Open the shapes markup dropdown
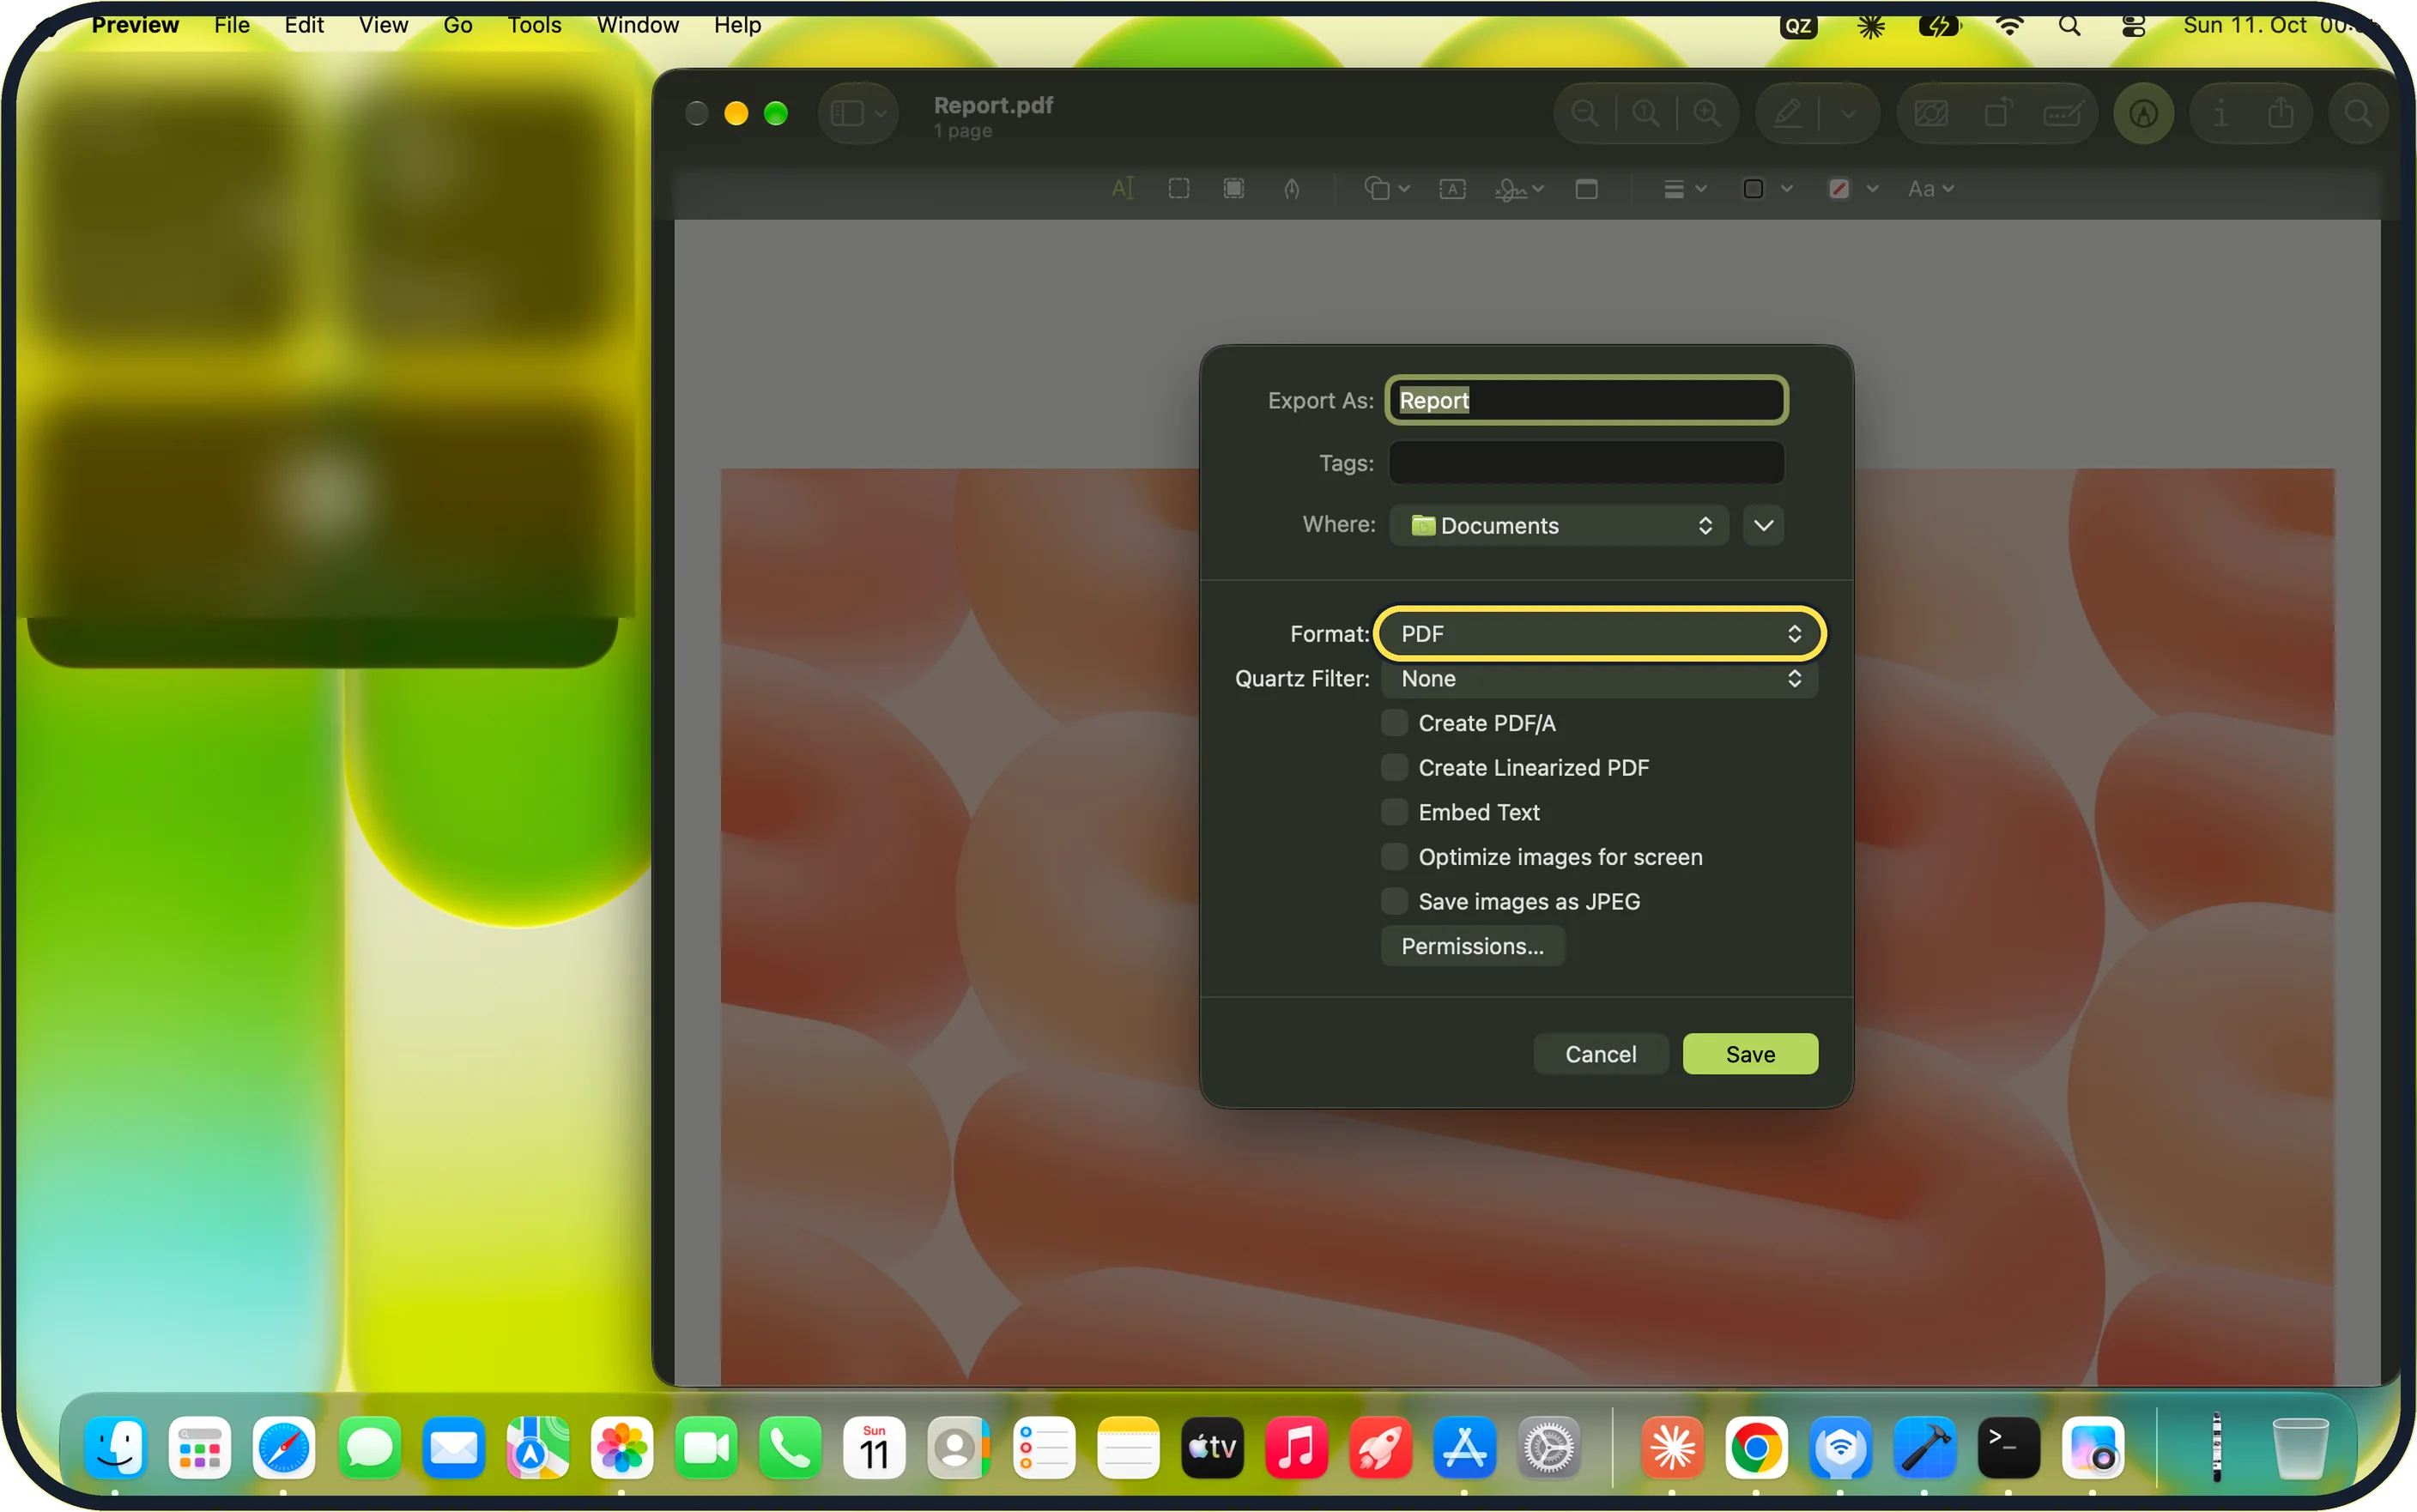The width and height of the screenshot is (2417, 1512). click(1386, 189)
